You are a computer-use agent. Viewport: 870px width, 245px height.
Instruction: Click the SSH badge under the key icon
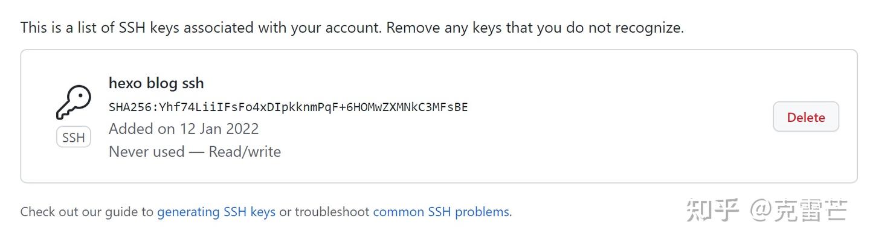(x=73, y=138)
